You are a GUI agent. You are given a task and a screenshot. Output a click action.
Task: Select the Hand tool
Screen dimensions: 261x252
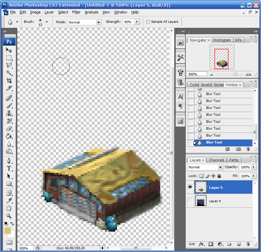pyautogui.click(x=9, y=208)
